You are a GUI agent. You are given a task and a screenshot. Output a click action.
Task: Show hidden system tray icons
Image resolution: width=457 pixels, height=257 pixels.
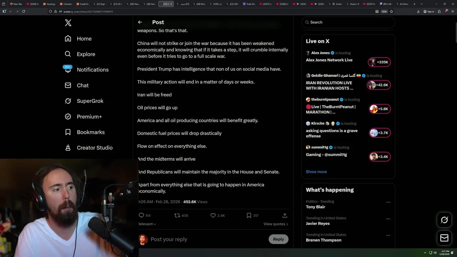425,253
